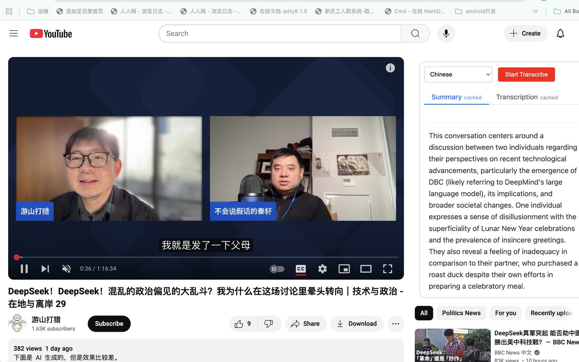Viewport: 579px width, 362px height.
Task: Show the video info card icon
Action: [x=390, y=68]
